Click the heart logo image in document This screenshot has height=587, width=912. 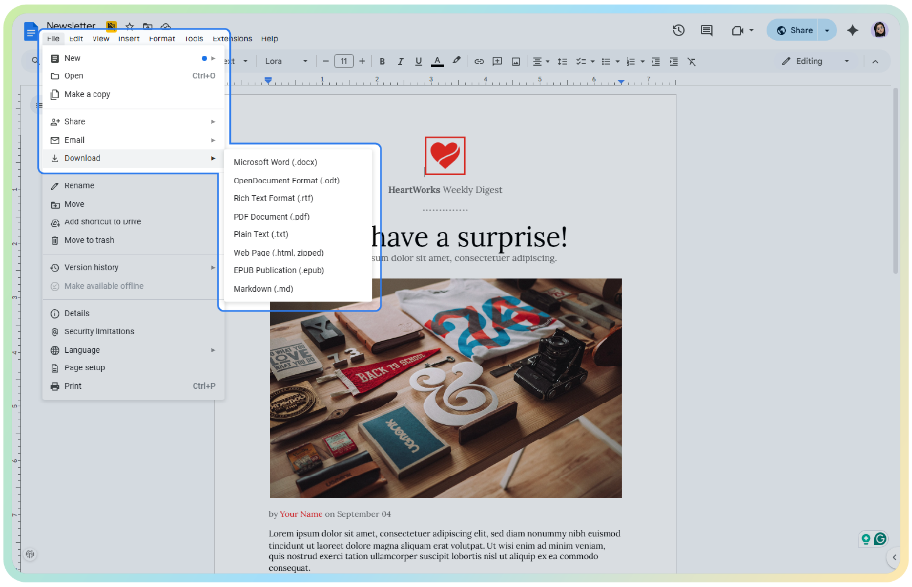(446, 156)
